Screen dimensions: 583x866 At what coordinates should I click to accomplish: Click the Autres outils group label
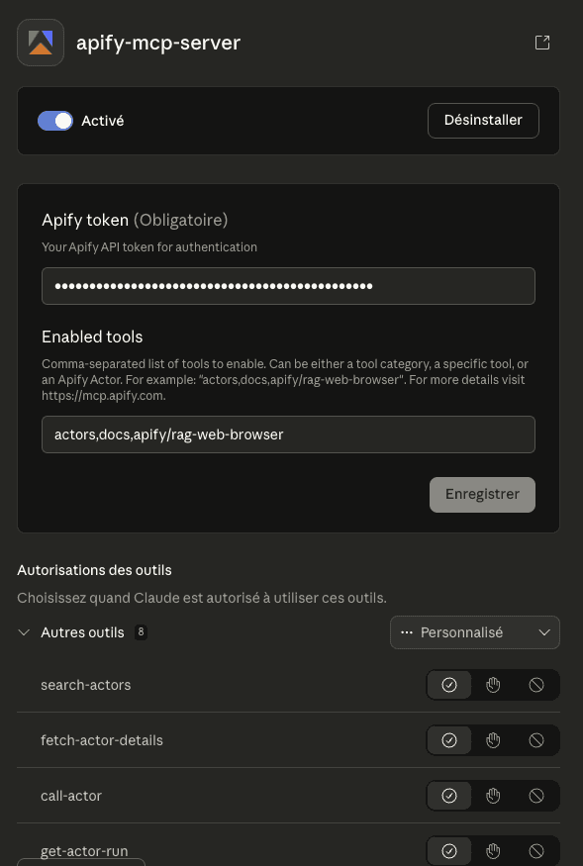(82, 632)
